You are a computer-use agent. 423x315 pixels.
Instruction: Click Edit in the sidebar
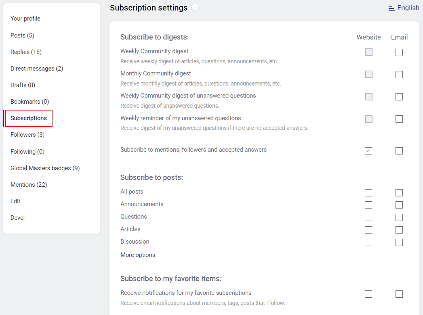[x=15, y=201]
